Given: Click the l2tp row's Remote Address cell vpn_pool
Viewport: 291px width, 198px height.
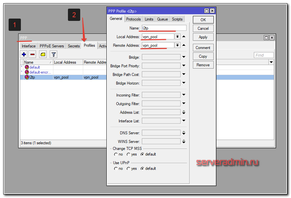Looking at the screenshot, I should point(95,77).
